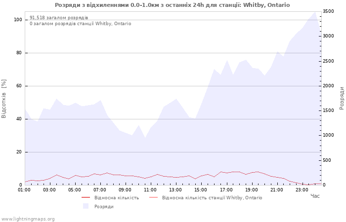Screen dimensions: 346x222
Task: Click the Розряди right axis title
Action: tap(342, 98)
